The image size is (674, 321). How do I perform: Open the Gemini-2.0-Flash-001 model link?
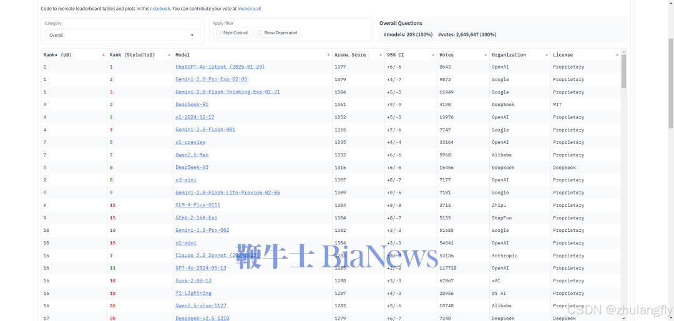coord(205,130)
